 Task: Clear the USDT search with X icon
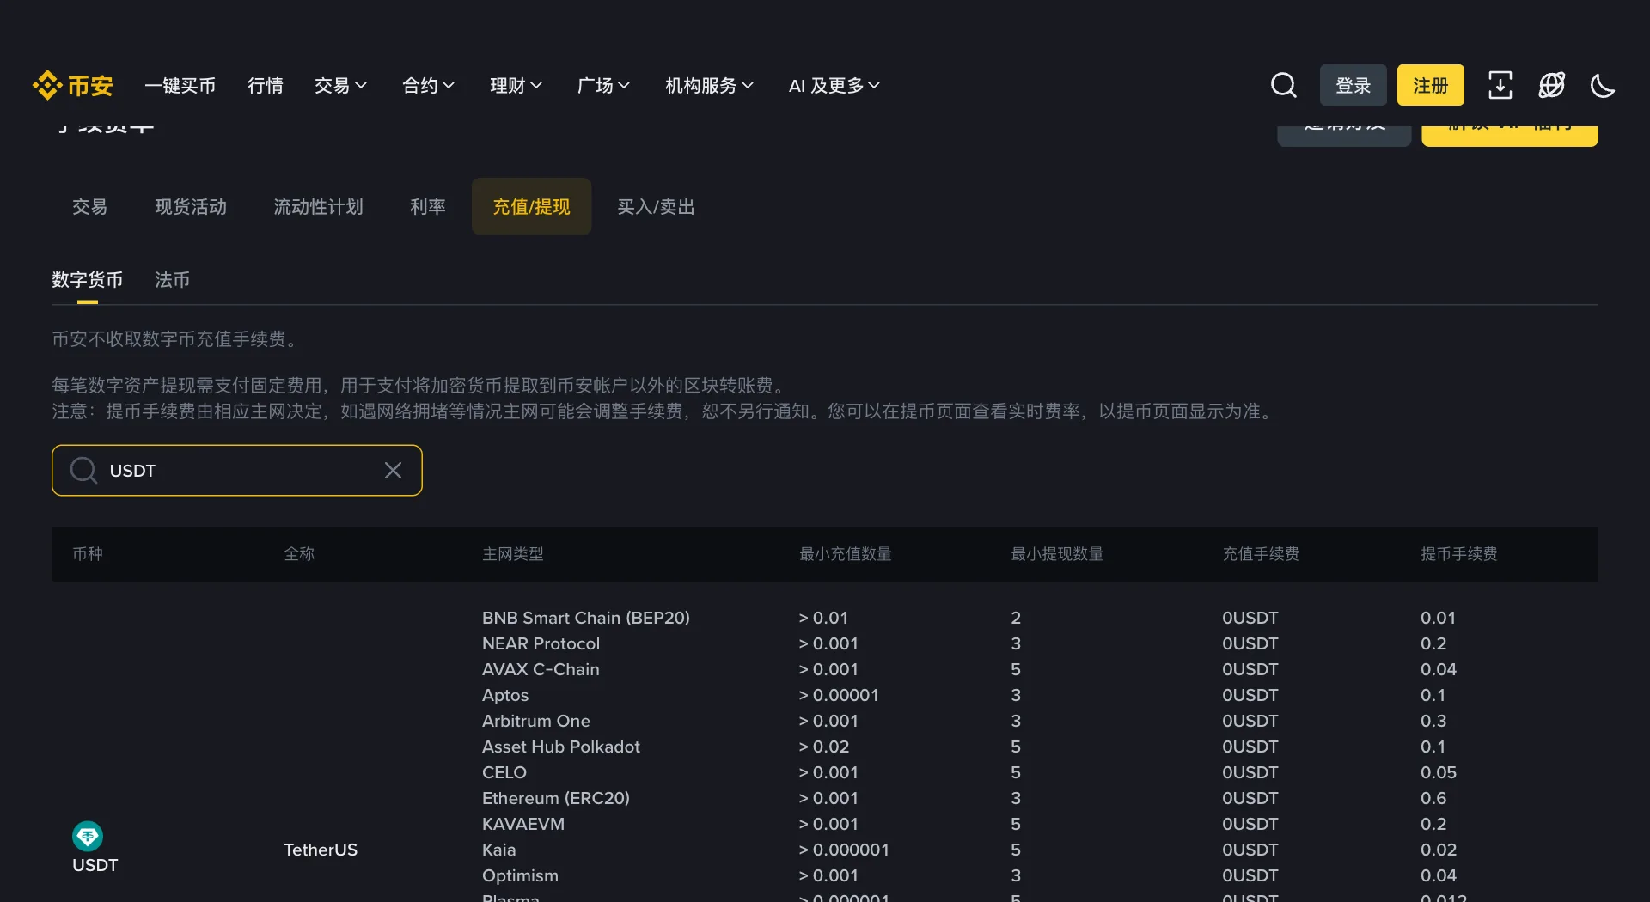click(x=393, y=470)
